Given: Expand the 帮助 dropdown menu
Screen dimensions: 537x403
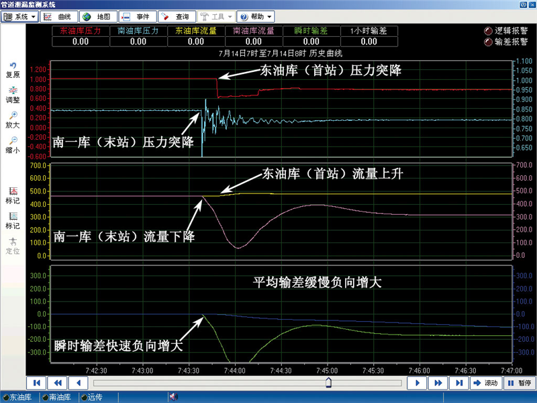Looking at the screenshot, I should (x=256, y=16).
